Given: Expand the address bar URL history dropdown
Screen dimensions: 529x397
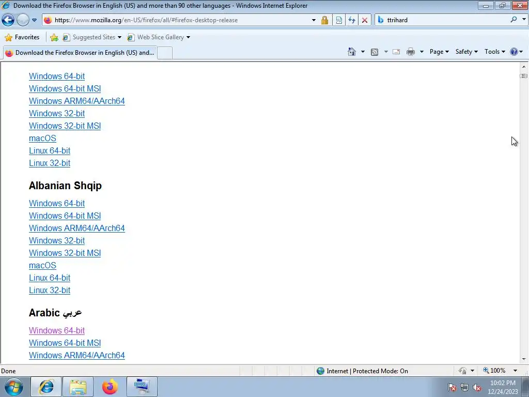Looking at the screenshot, I should point(314,20).
